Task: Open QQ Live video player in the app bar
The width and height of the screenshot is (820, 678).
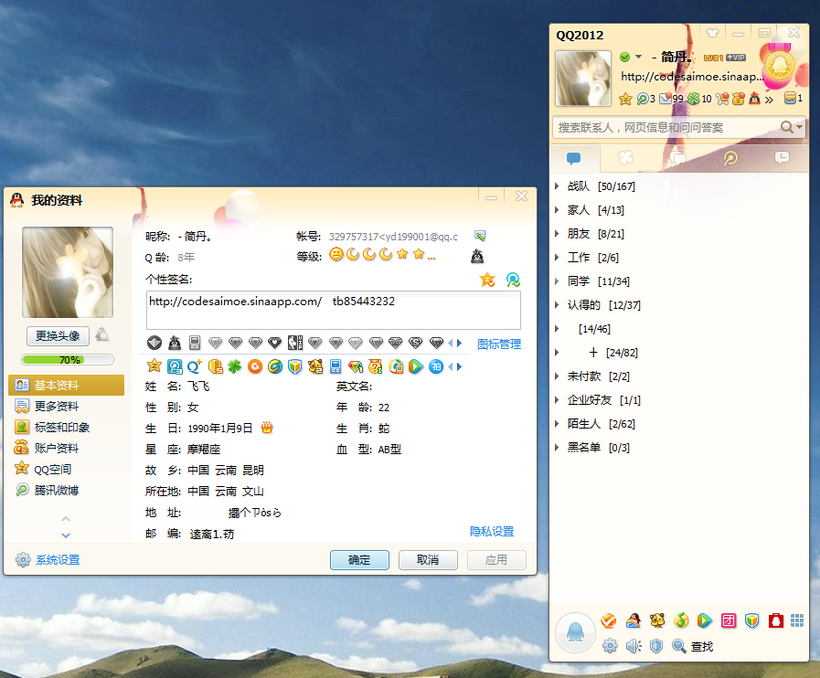Action: pyautogui.click(x=705, y=620)
